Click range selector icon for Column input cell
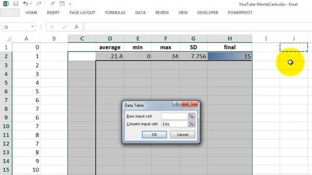The image size is (312, 175). [x=192, y=124]
